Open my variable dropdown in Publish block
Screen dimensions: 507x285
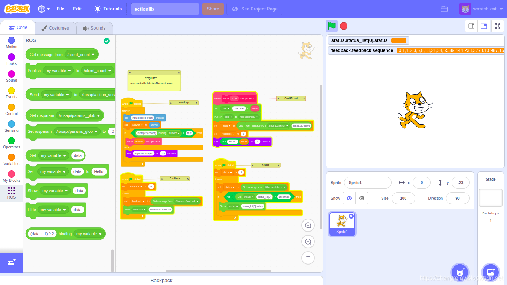pos(58,71)
